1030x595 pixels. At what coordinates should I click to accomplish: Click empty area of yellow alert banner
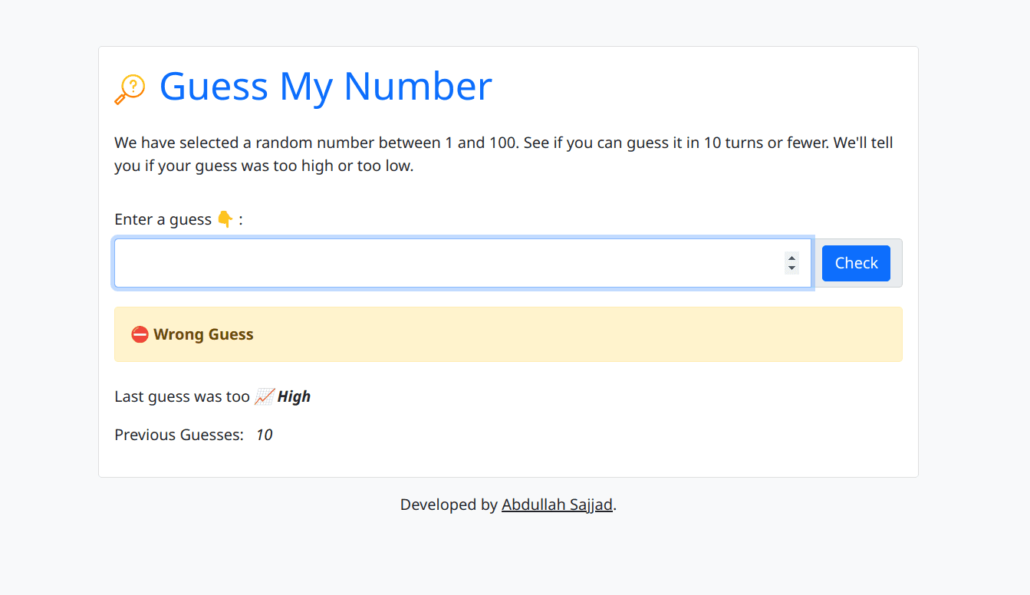(x=575, y=335)
